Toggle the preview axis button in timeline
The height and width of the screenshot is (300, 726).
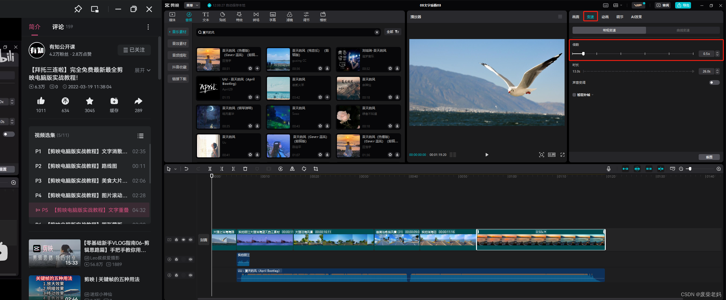(661, 169)
